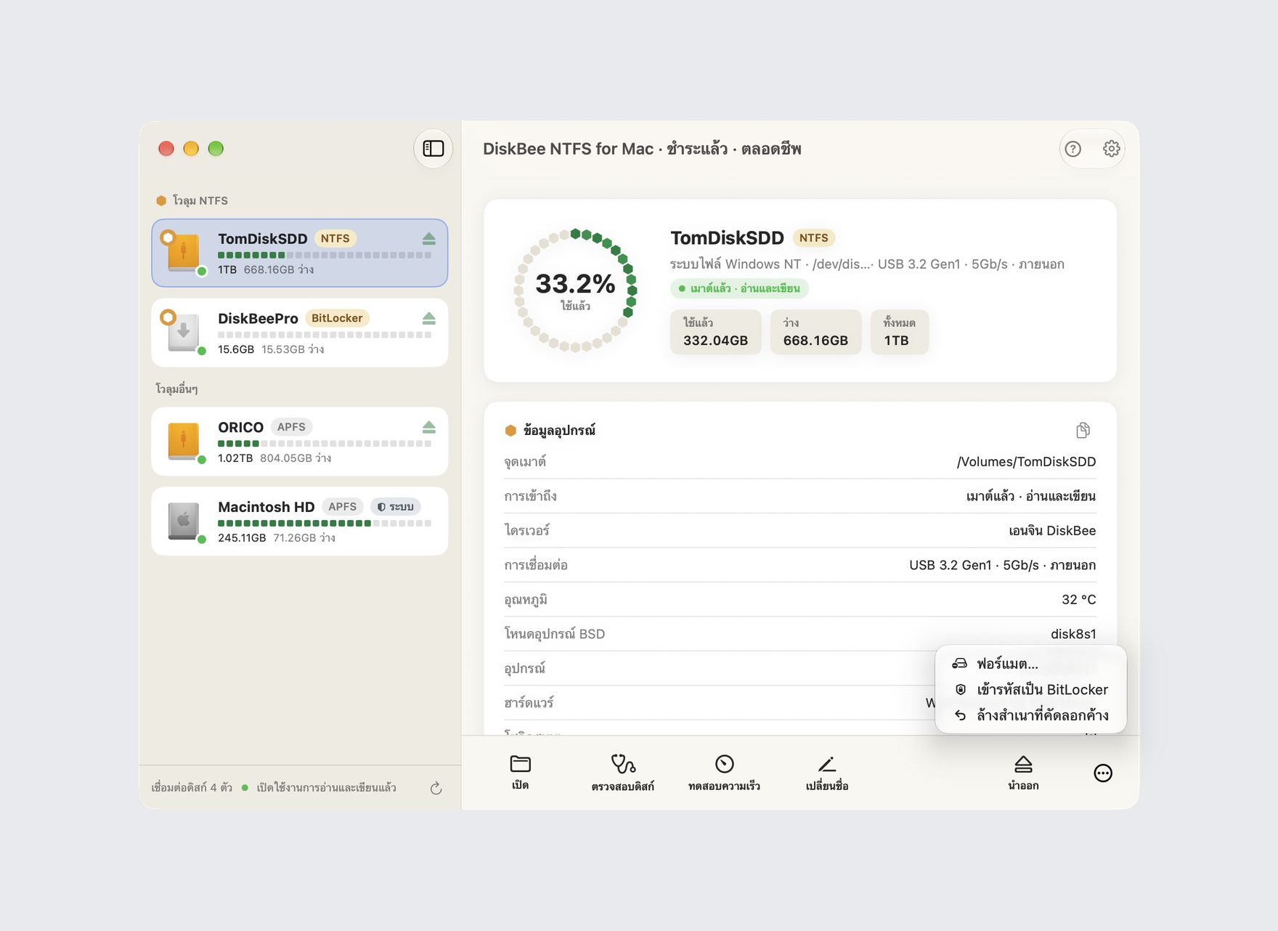1278x931 pixels.
Task: Click the เมาต์แล้ว · อ่านและเขียน status badge
Action: coord(739,288)
